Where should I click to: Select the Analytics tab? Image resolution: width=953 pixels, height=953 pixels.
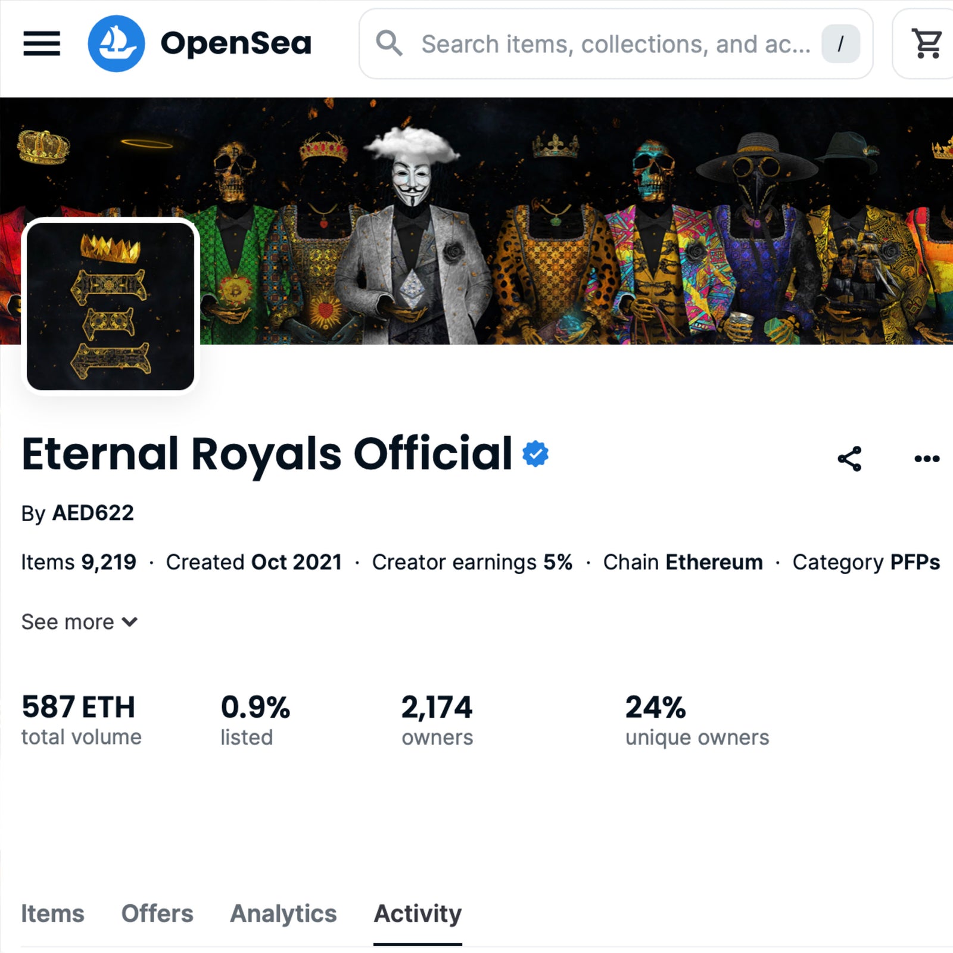(284, 914)
